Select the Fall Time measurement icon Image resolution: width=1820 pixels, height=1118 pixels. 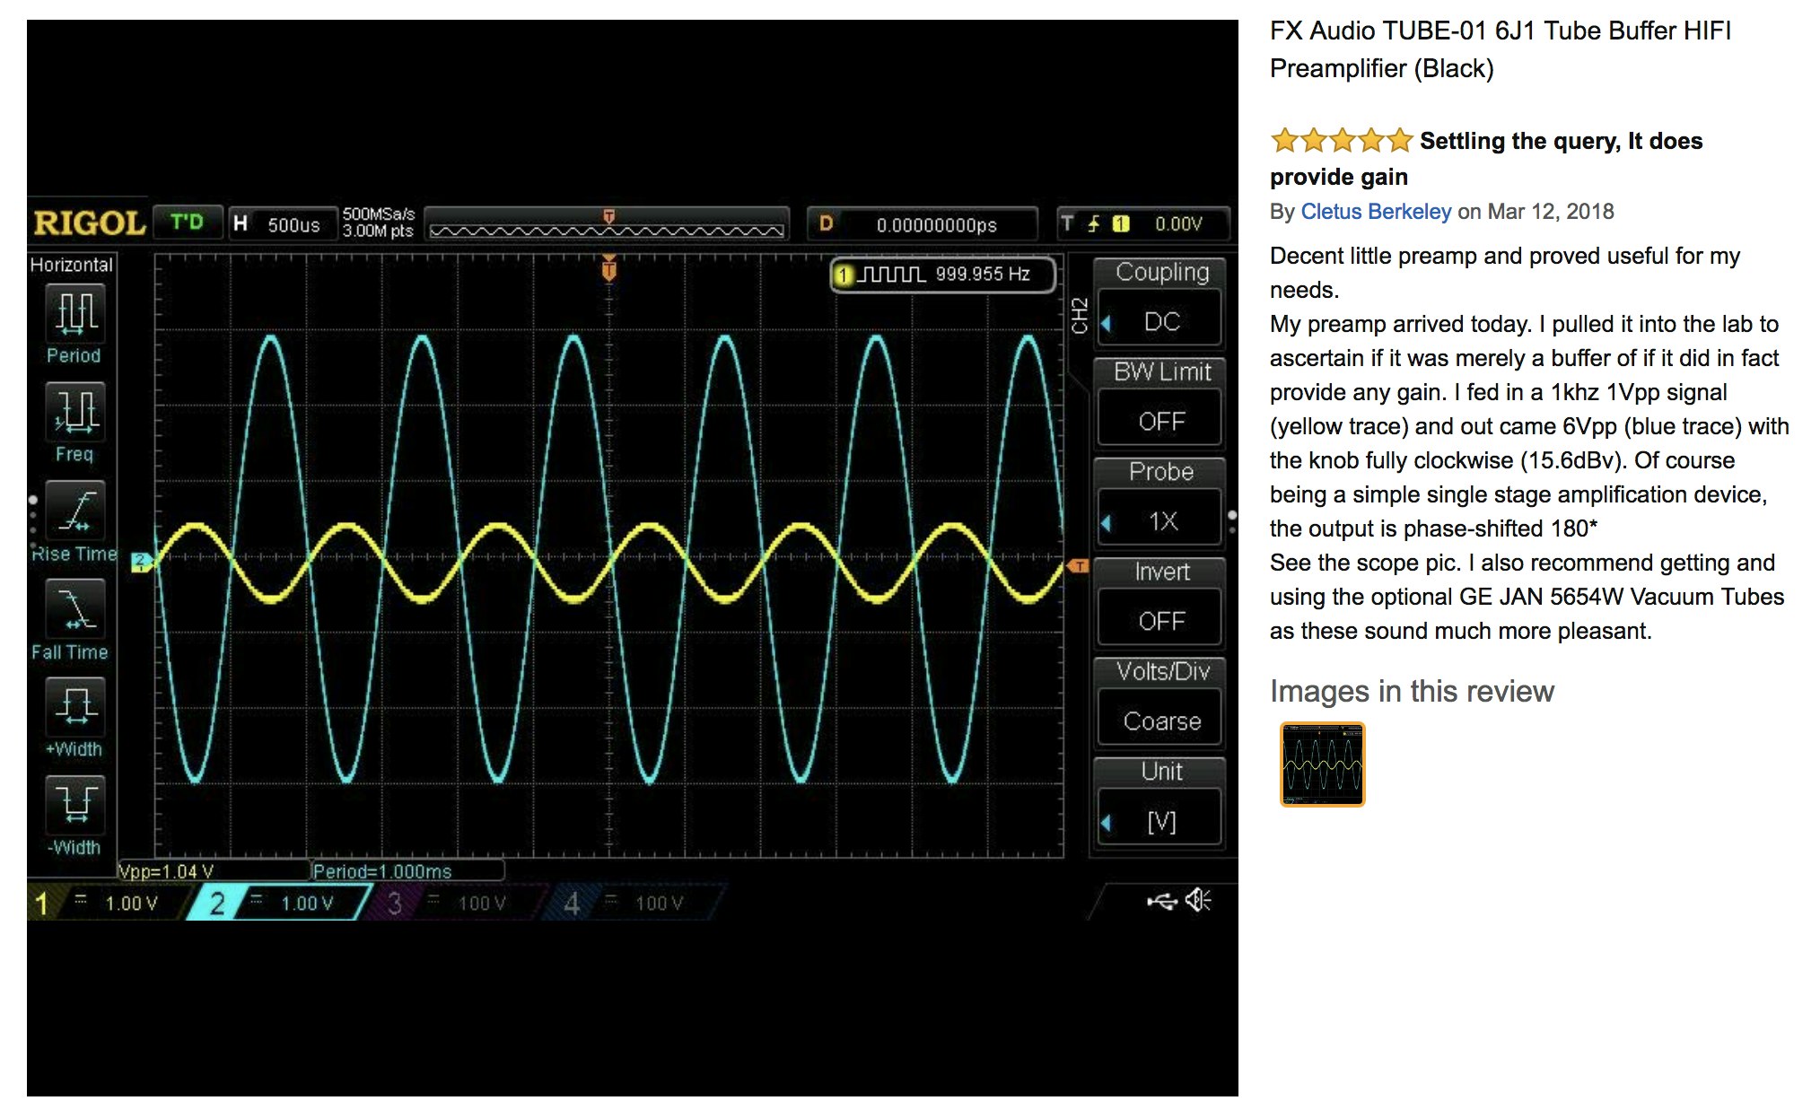tap(76, 609)
